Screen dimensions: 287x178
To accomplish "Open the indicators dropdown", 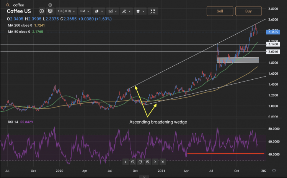I will pyautogui.click(x=113, y=11).
